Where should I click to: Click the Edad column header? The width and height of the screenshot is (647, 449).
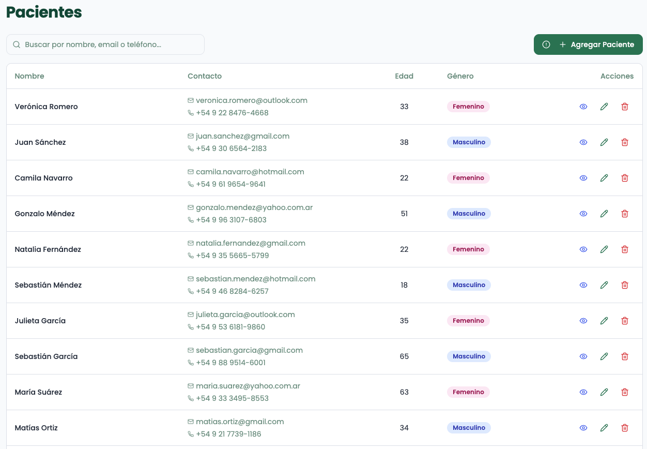pos(404,76)
